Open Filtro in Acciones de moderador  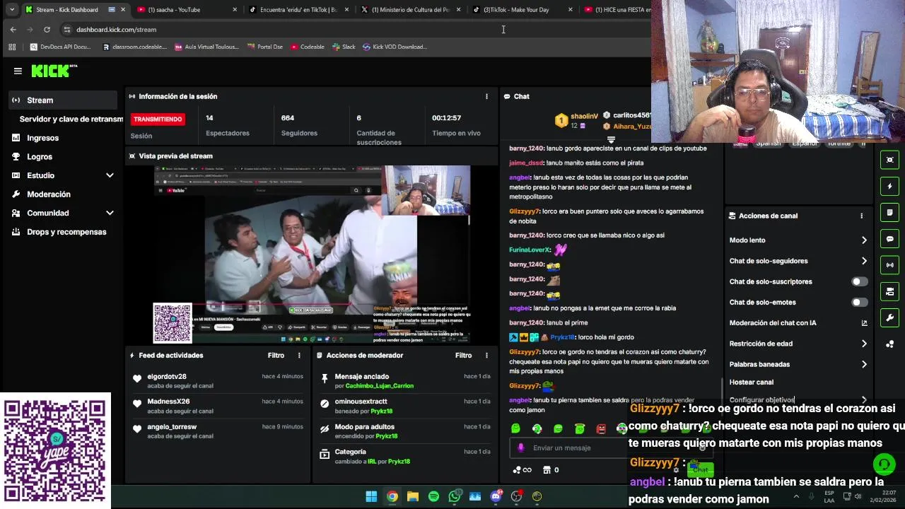(463, 356)
